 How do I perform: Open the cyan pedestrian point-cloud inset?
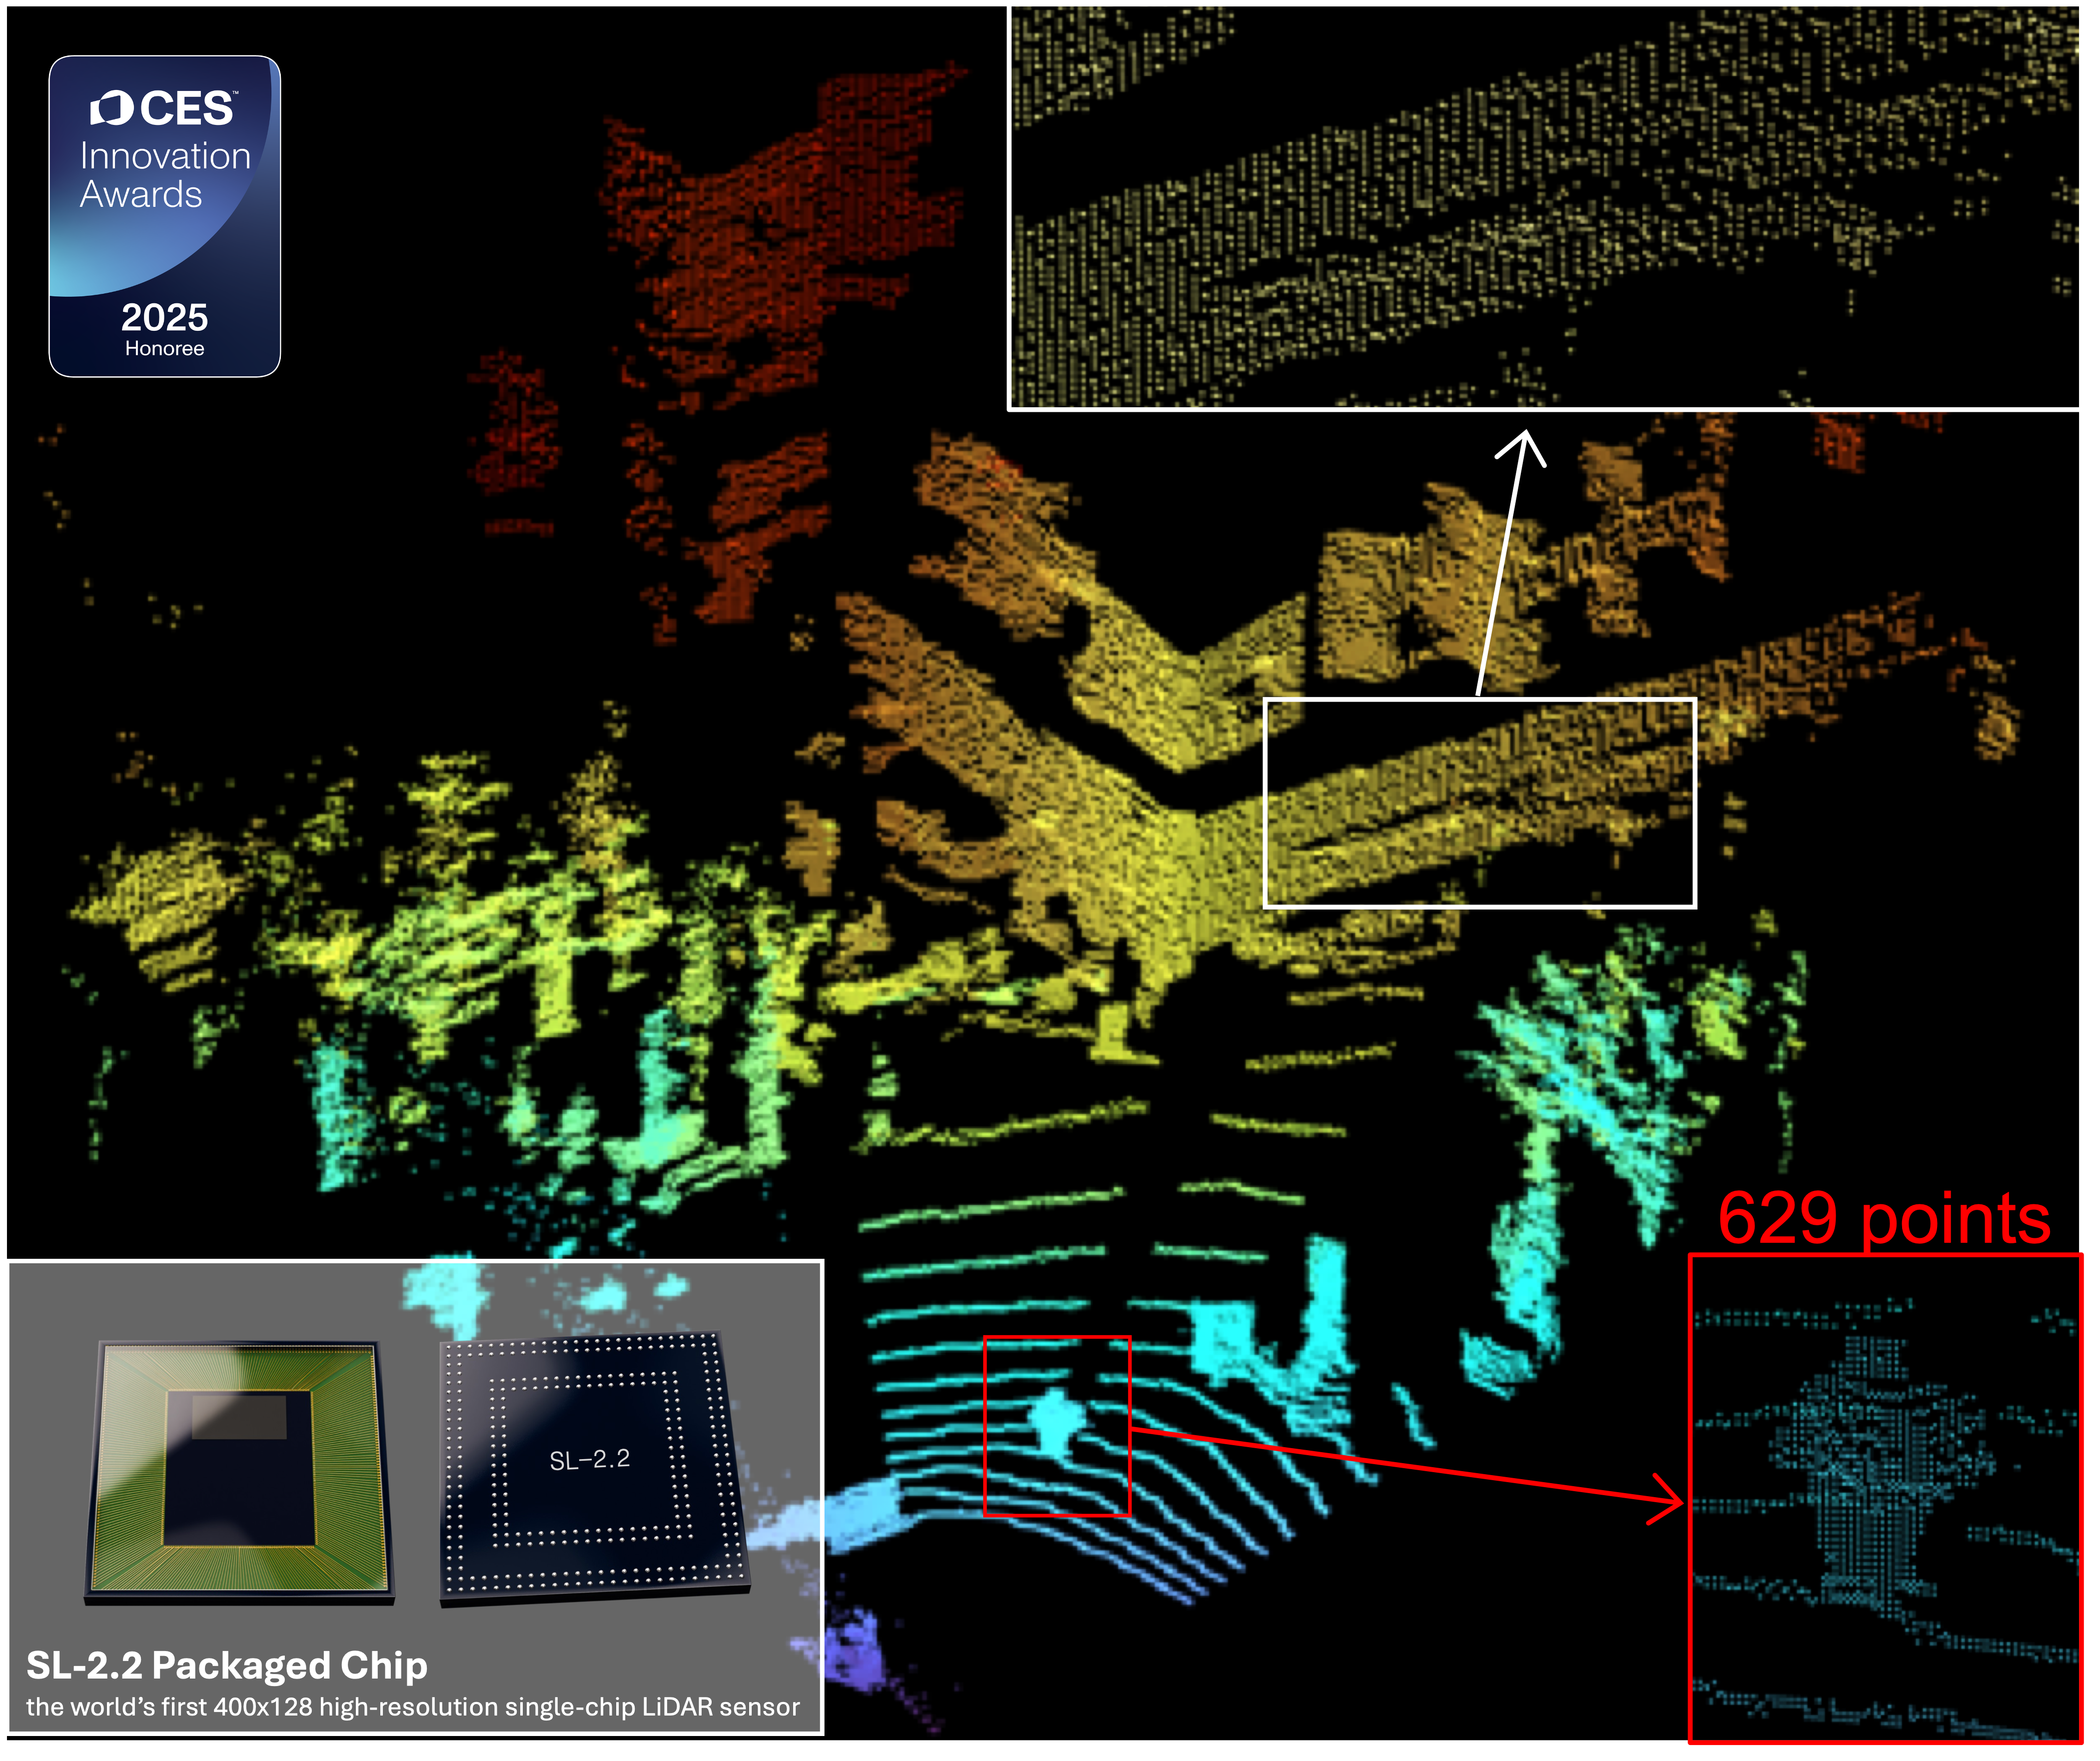pyautogui.click(x=1885, y=1499)
